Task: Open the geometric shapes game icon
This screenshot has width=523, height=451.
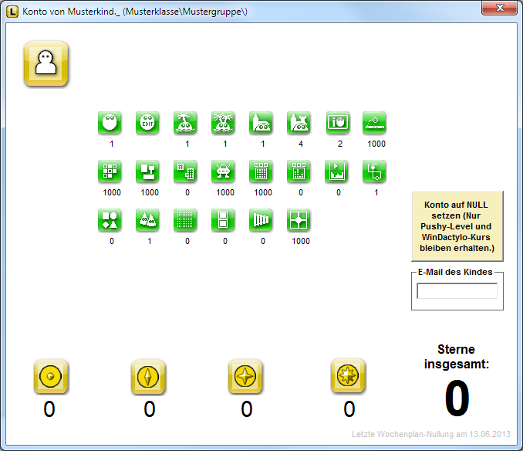Action: click(110, 220)
